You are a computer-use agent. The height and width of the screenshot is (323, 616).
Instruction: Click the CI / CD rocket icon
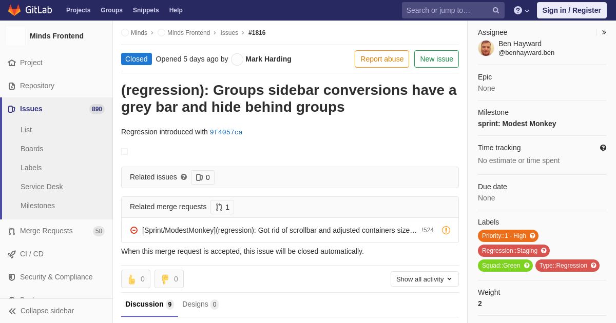tap(12, 254)
